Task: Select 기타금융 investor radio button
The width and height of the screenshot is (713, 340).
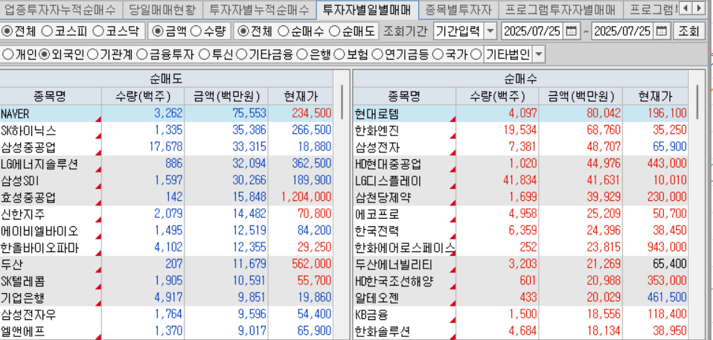Action: 241,55
